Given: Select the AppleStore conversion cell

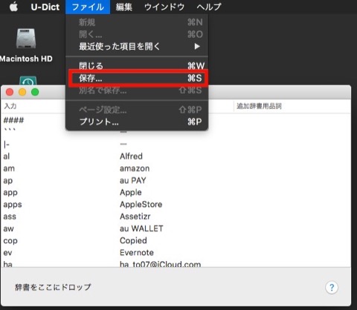Looking at the screenshot, I should coord(141,205).
